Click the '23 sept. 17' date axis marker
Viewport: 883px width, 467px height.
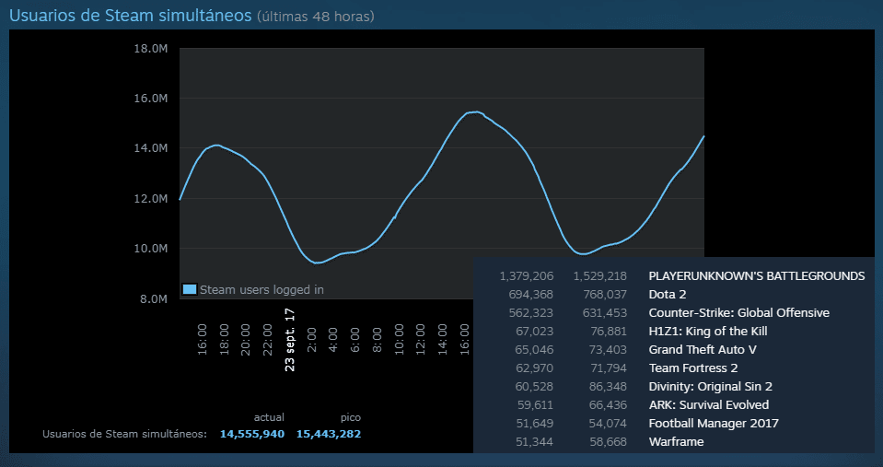pos(290,340)
